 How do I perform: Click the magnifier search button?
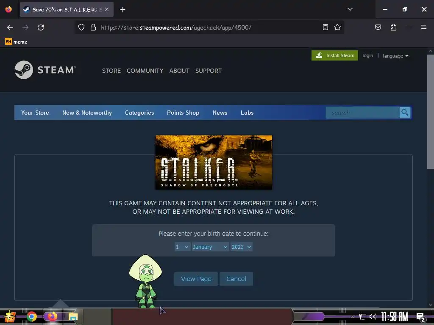coord(405,113)
